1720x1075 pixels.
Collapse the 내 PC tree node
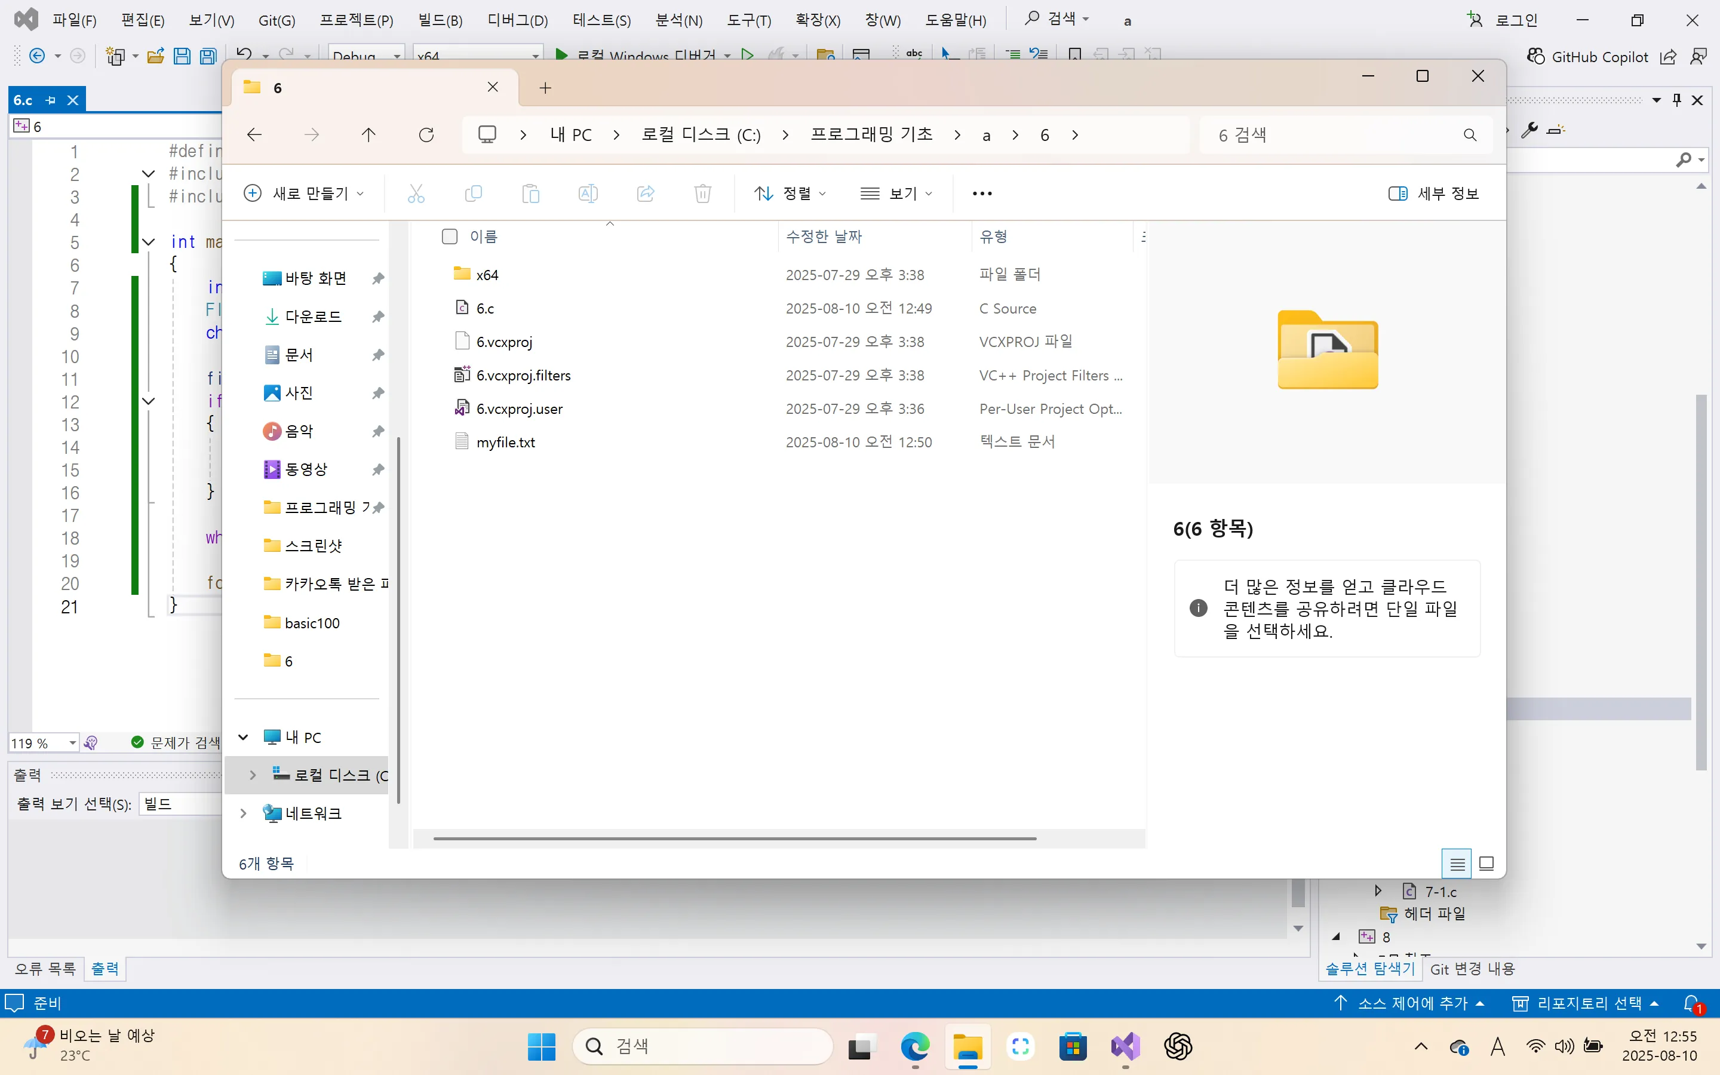[243, 738]
